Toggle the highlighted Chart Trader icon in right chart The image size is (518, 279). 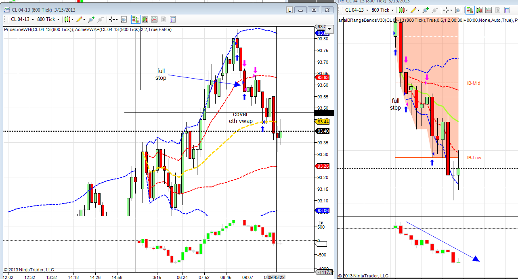coord(470,10)
